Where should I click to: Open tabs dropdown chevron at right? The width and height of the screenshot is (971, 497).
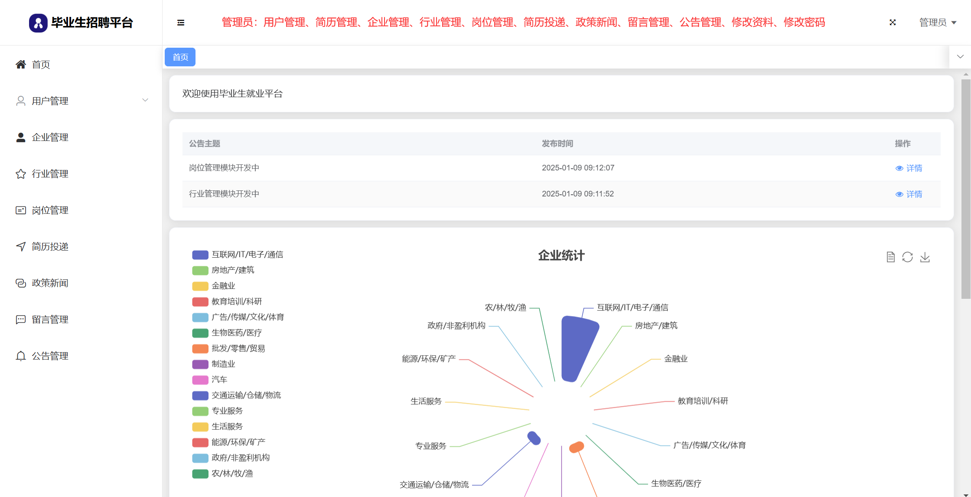click(x=960, y=57)
